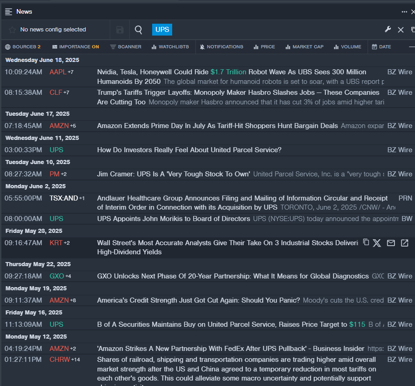
Task: Open the Sources 2 filter
Action: 23,47
